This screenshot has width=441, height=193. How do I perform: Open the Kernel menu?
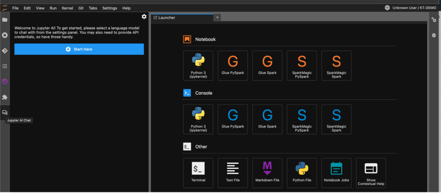coord(68,8)
